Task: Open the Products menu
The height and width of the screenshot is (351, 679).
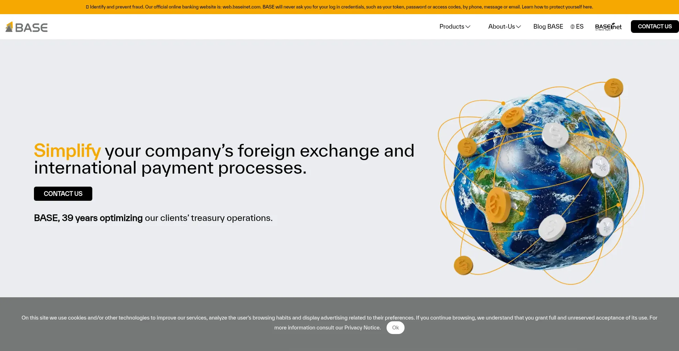Action: 452,27
